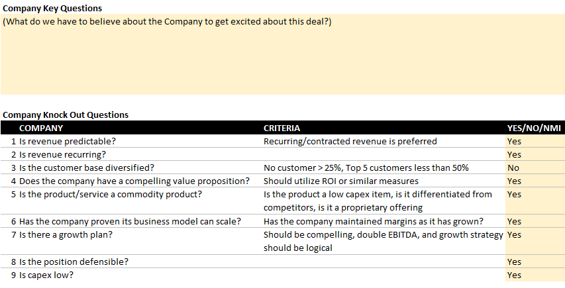Open the No answer for customer diversification

535,168
